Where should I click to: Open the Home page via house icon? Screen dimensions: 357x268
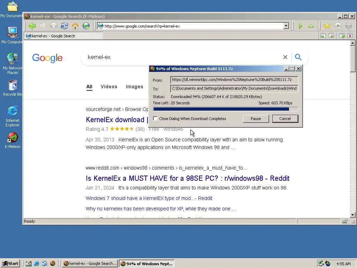pyautogui.click(x=75, y=26)
